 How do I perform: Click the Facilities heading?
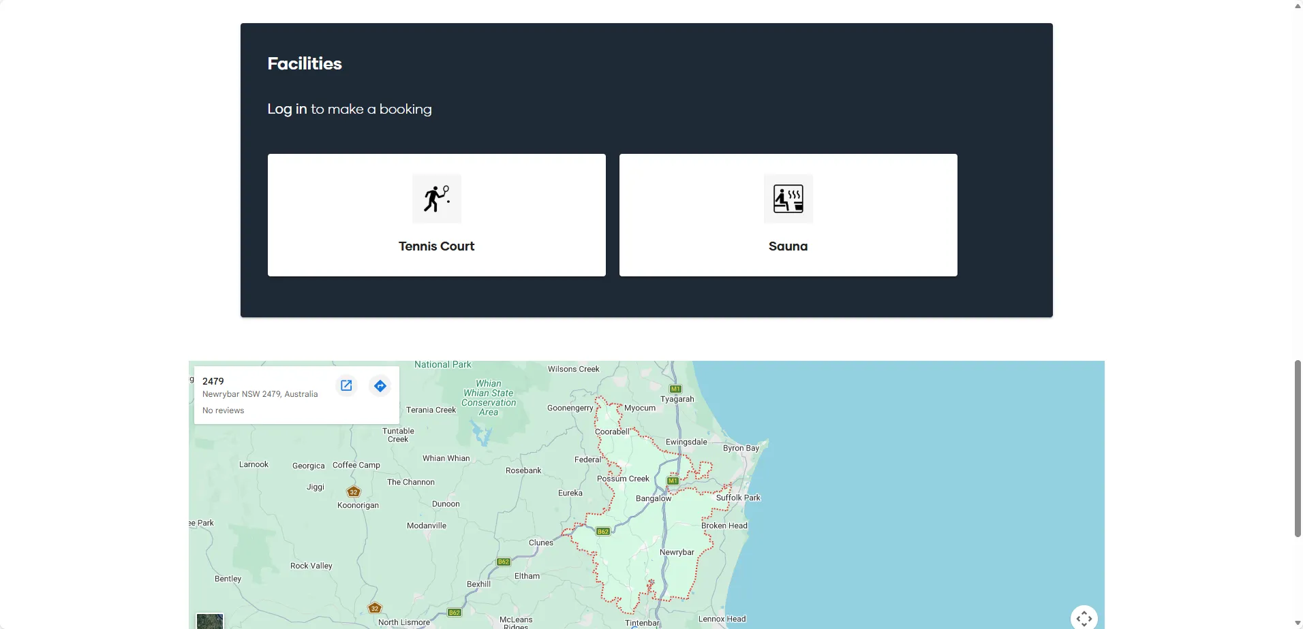[305, 63]
